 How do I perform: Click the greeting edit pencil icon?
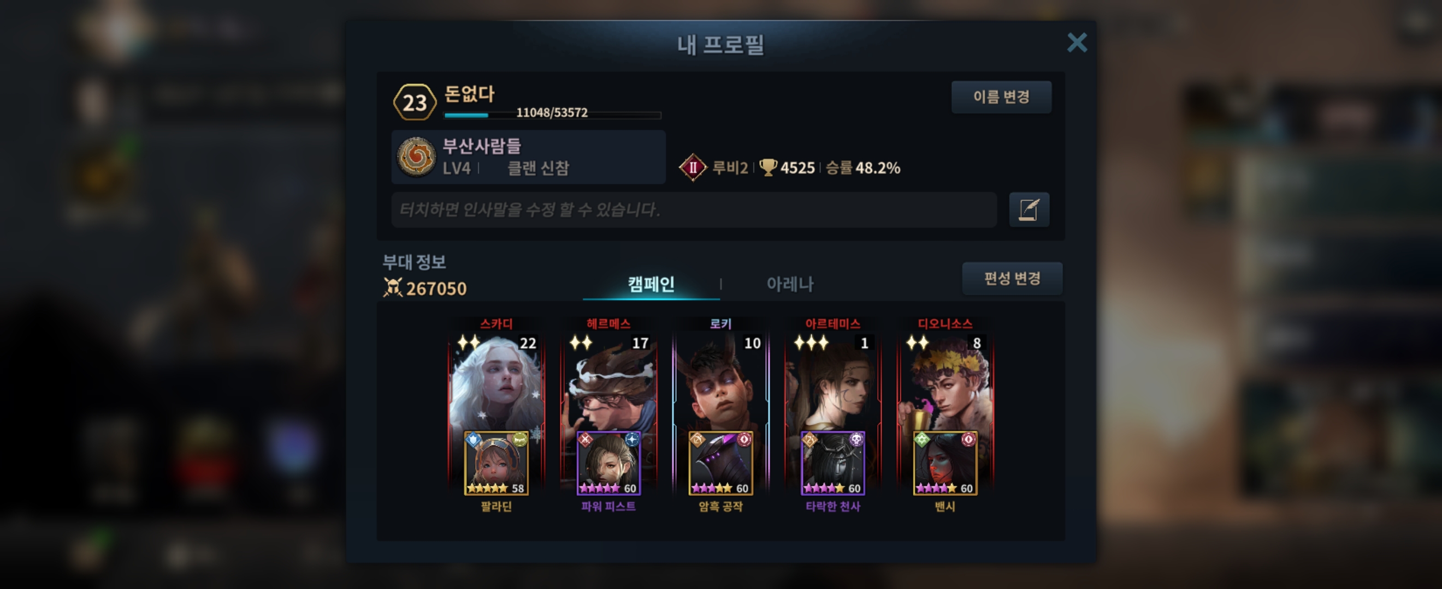(x=1029, y=209)
